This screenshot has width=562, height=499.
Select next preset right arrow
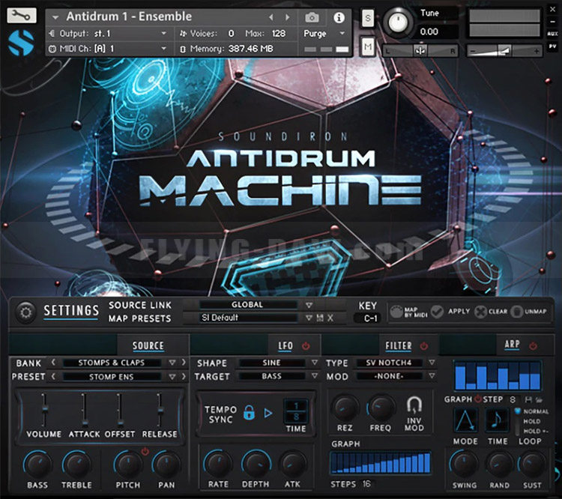pyautogui.click(x=184, y=376)
